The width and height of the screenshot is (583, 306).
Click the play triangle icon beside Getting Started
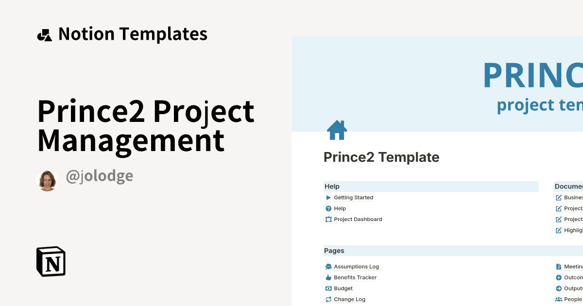[328, 197]
